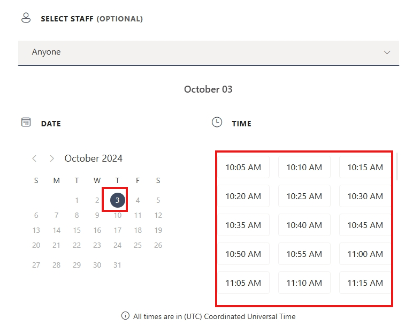Pick October 10 on the calendar

click(x=117, y=215)
